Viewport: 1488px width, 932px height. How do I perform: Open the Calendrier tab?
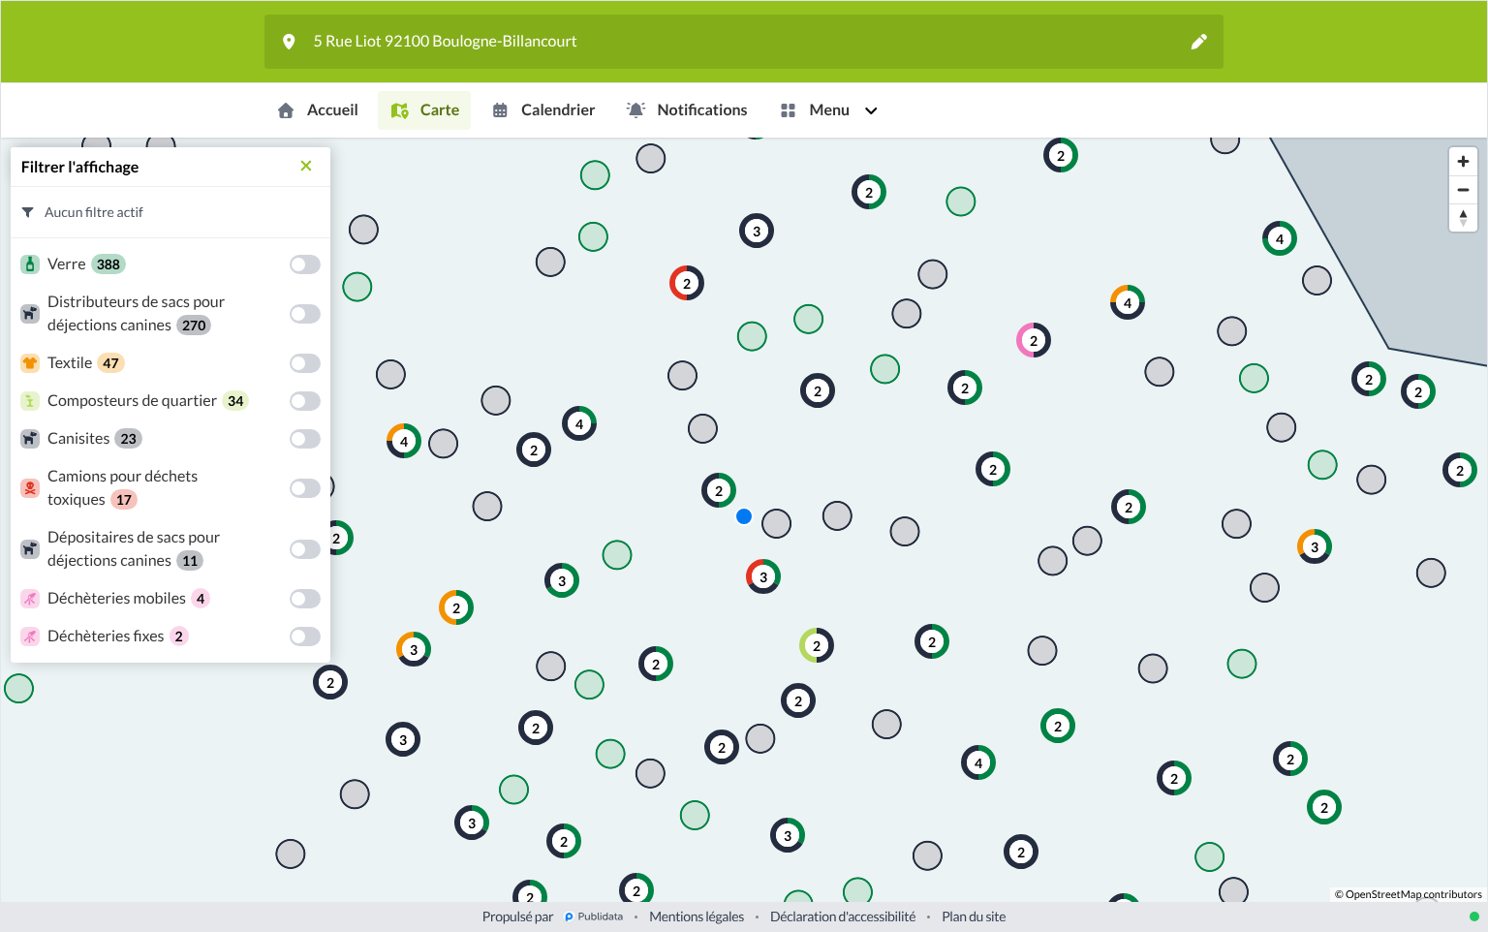(543, 110)
